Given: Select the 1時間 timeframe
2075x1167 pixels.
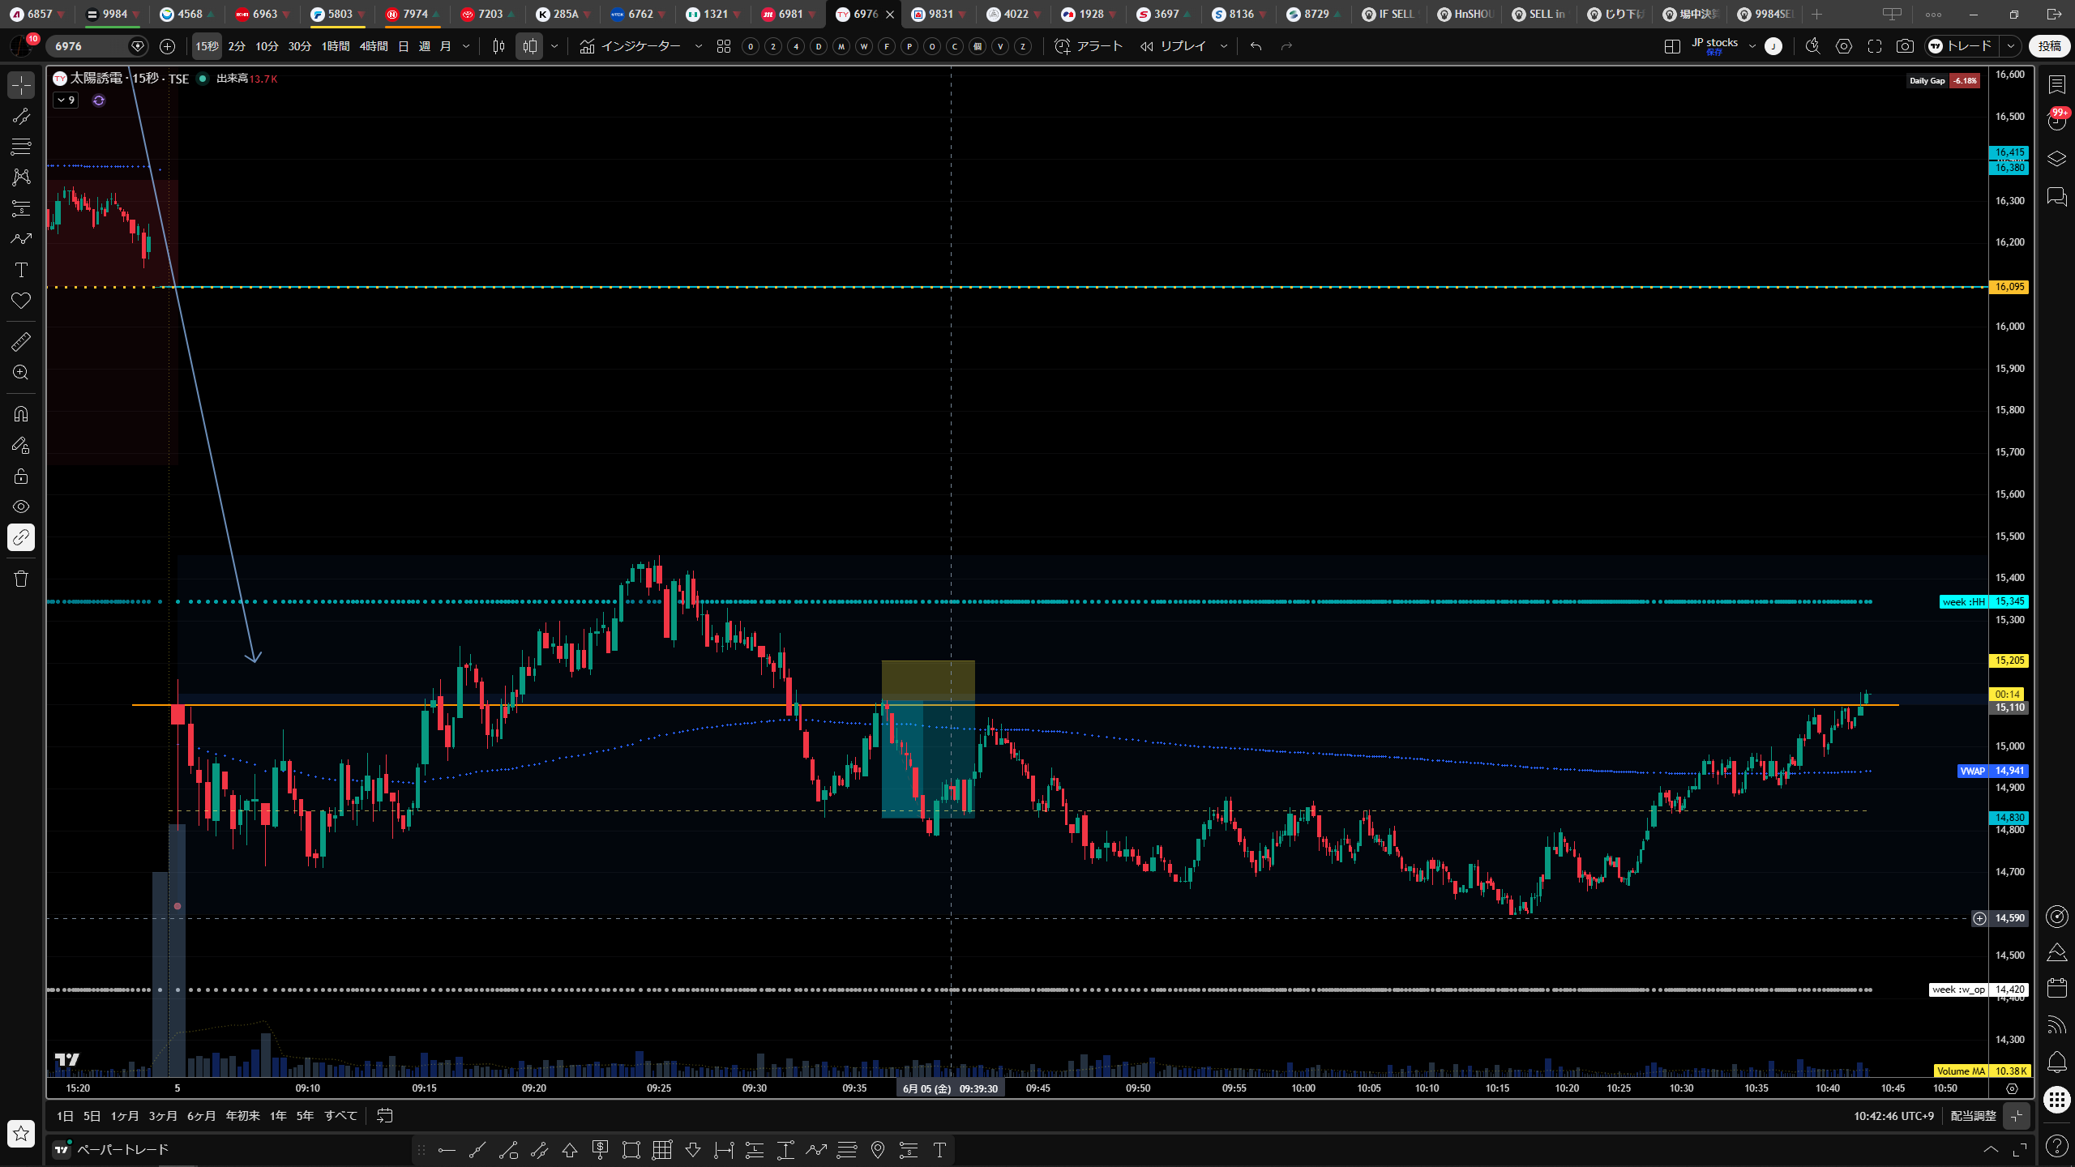Looking at the screenshot, I should point(336,46).
